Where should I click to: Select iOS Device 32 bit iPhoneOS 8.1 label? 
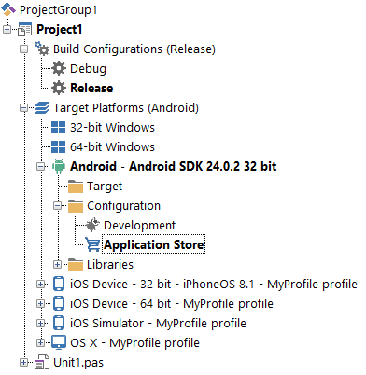[x=214, y=285]
